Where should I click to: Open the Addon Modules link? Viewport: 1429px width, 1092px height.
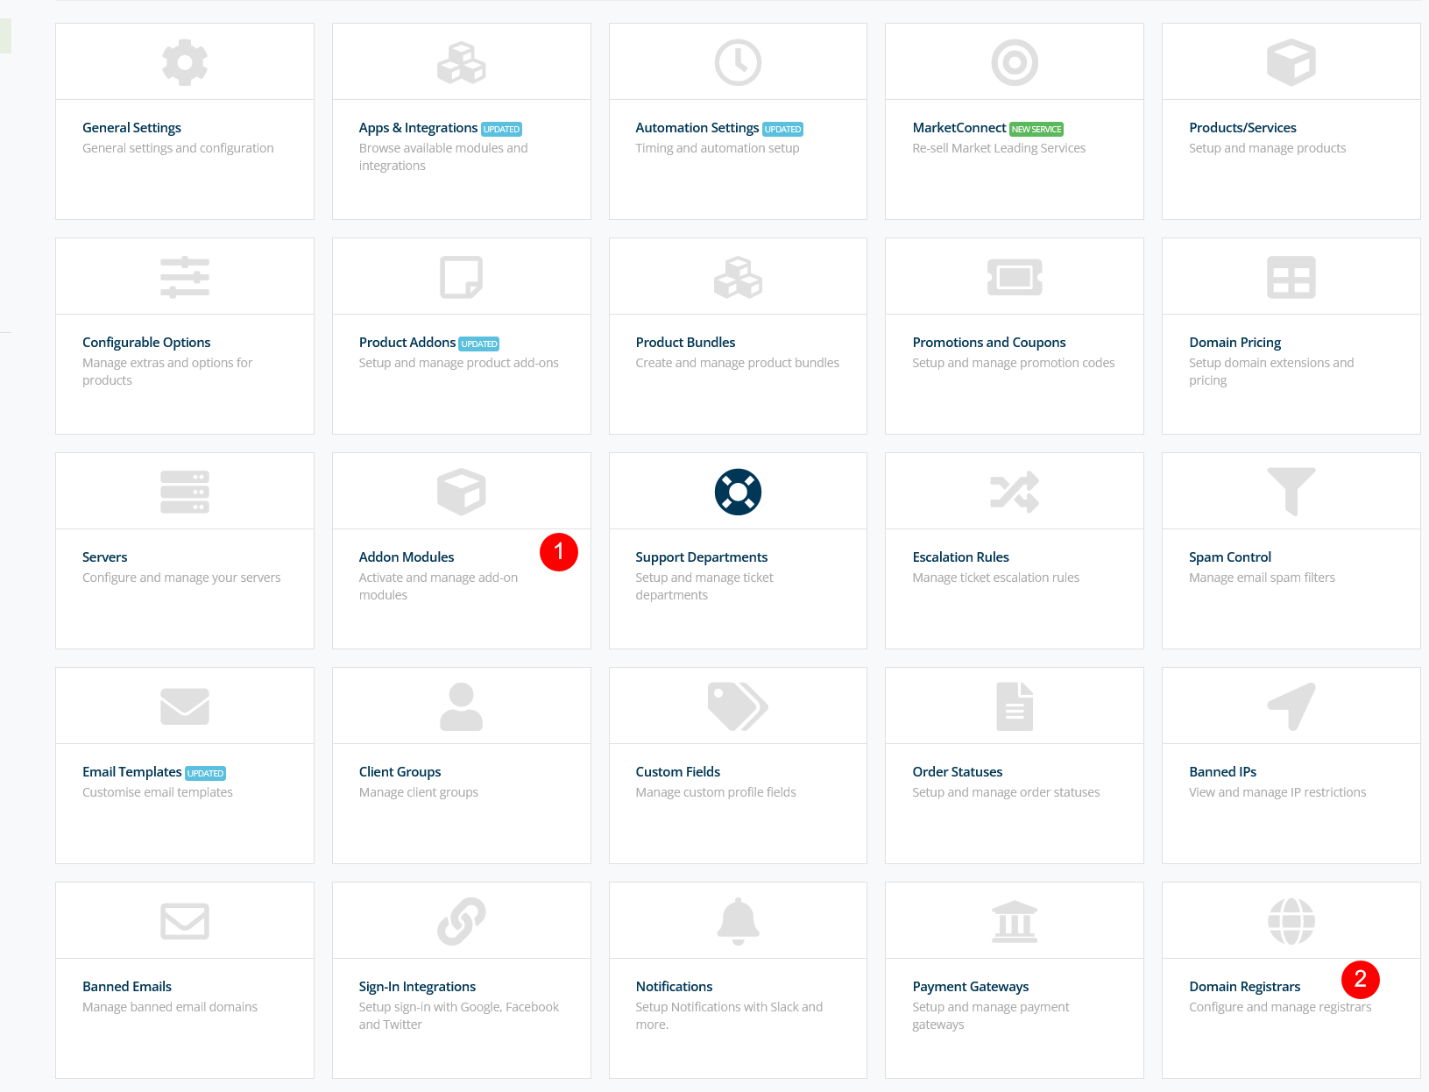click(x=407, y=557)
